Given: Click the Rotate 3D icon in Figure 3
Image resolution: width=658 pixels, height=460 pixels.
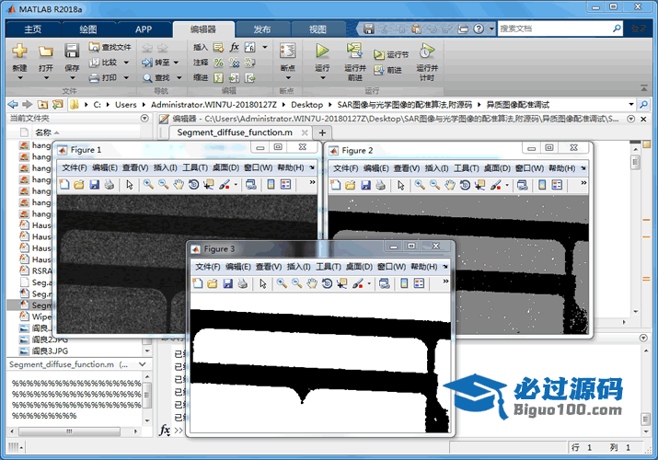Looking at the screenshot, I should point(327,283).
